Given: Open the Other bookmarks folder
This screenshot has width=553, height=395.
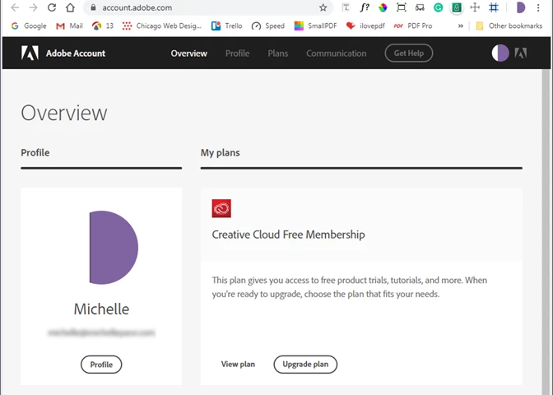Looking at the screenshot, I should pyautogui.click(x=509, y=26).
